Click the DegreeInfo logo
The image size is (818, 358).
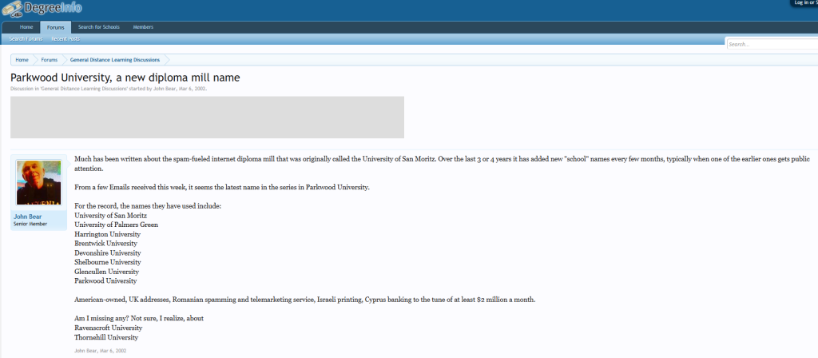coord(42,8)
